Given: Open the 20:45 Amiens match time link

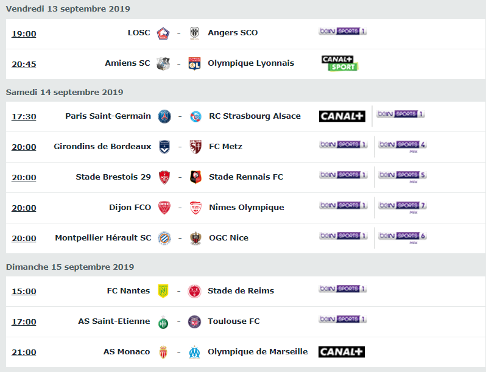Looking at the screenshot, I should point(24,64).
